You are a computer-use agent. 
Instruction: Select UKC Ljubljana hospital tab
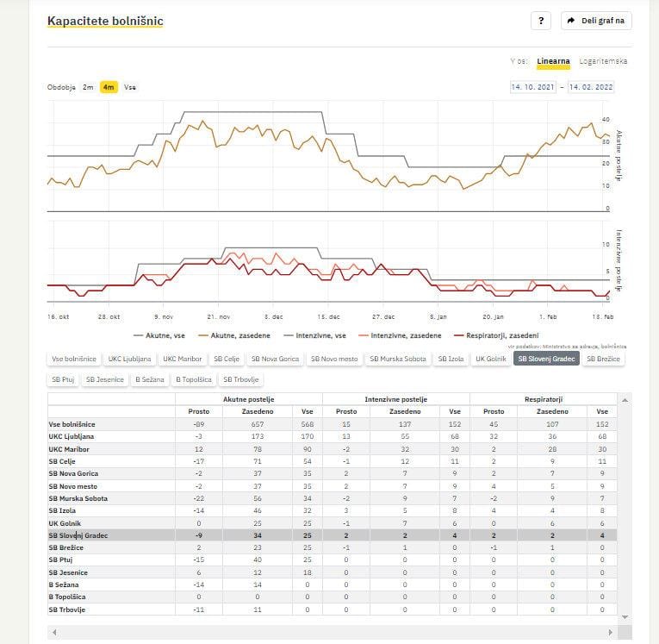click(130, 358)
